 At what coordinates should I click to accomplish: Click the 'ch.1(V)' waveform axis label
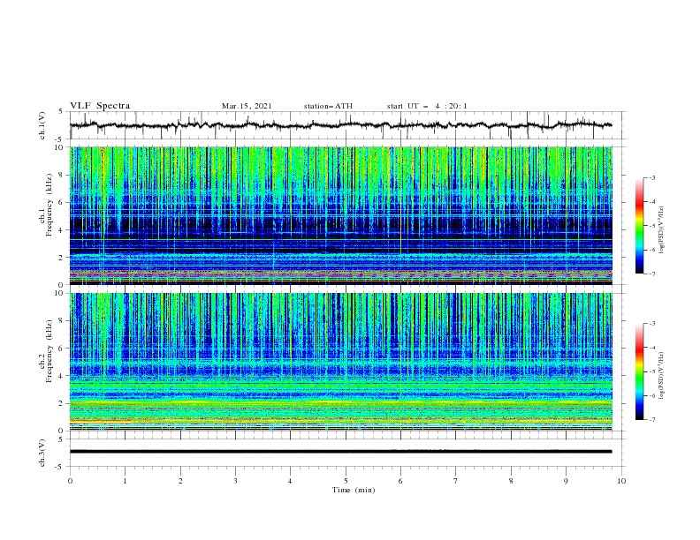pos(42,125)
